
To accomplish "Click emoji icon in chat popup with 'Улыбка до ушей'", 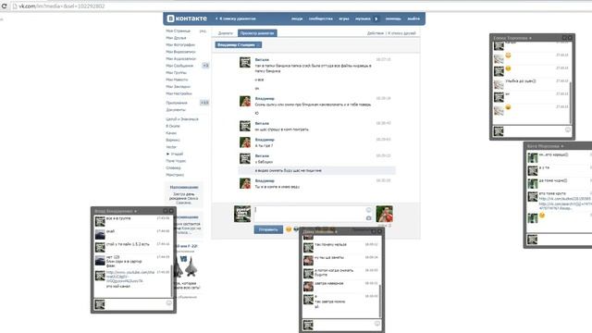I will point(567,129).
